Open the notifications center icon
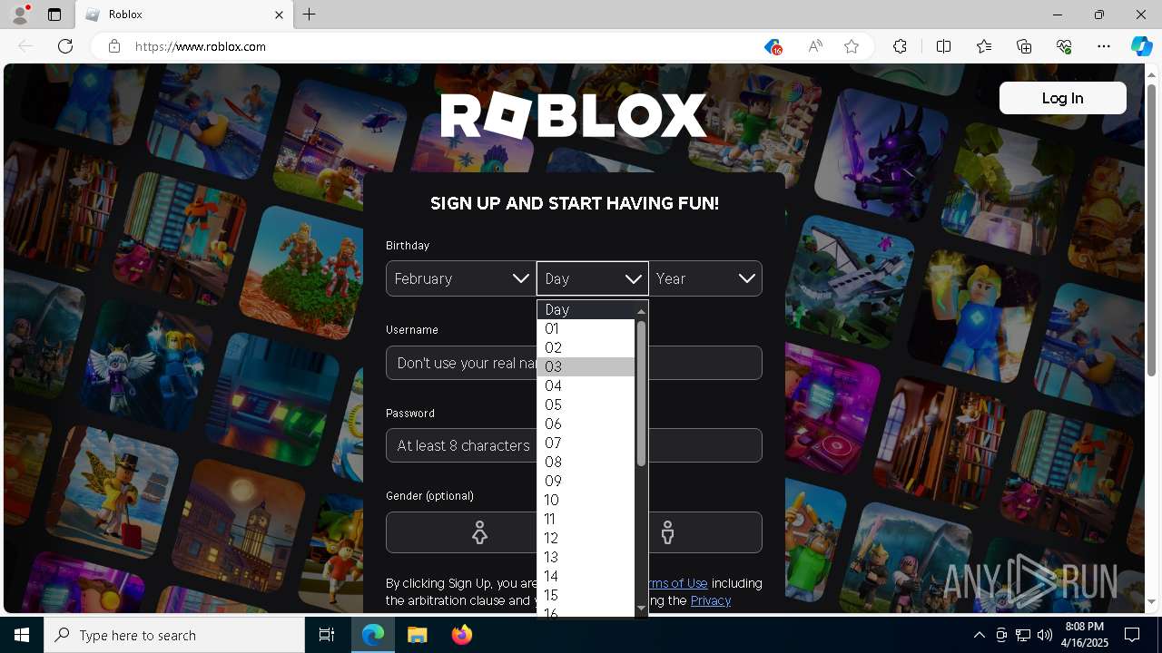This screenshot has width=1162, height=653. [1132, 635]
